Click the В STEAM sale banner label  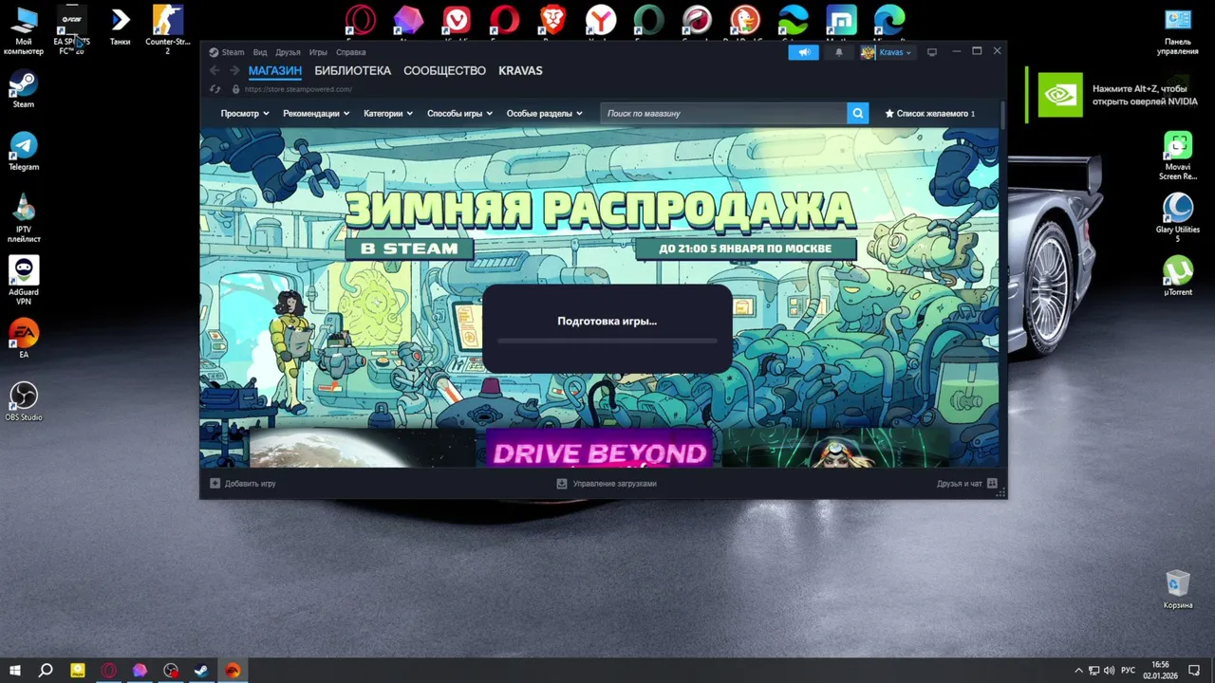[411, 249]
